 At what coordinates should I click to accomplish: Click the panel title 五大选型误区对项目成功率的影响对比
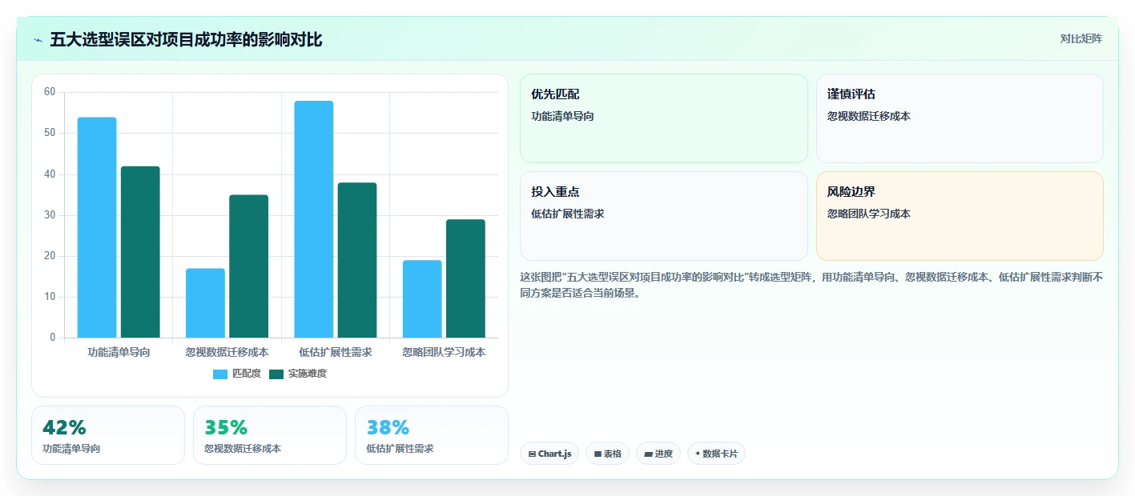[x=186, y=40]
